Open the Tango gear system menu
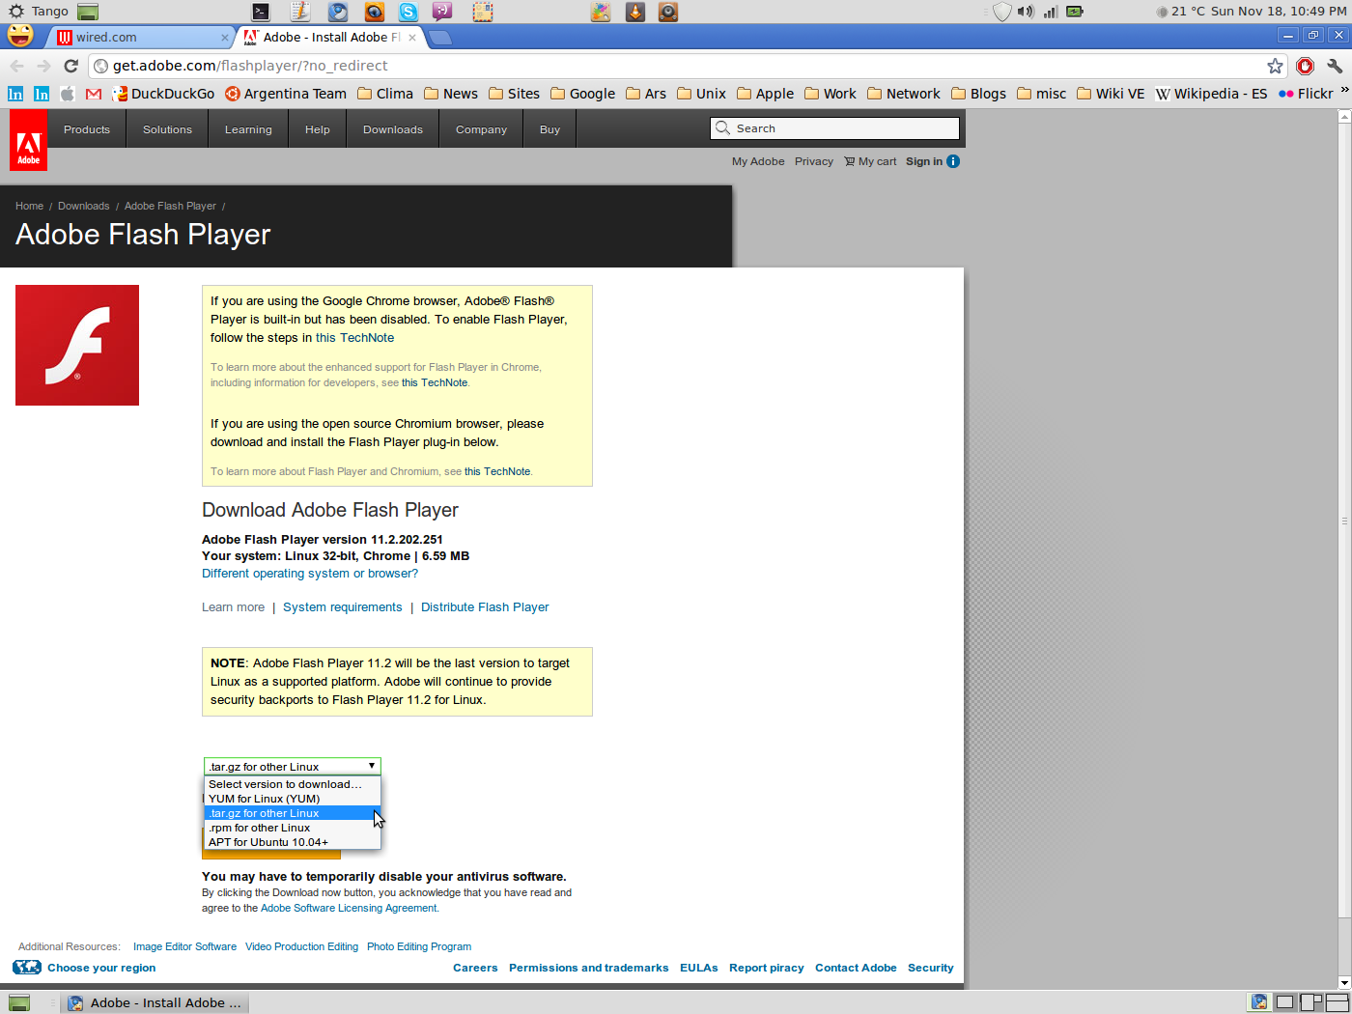This screenshot has height=1014, width=1352. click(x=16, y=12)
